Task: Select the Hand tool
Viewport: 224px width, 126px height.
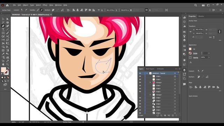Action: coord(3,64)
